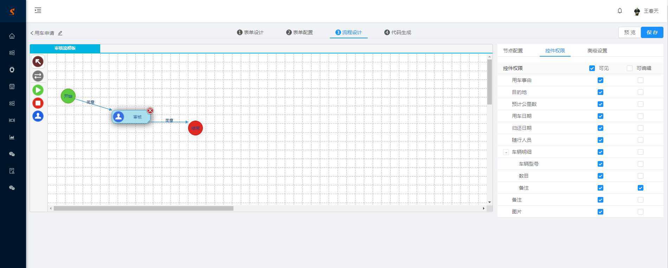Image resolution: width=668 pixels, height=268 pixels.
Task: Enable 可编辑 for 归还日期
Action: pos(641,128)
